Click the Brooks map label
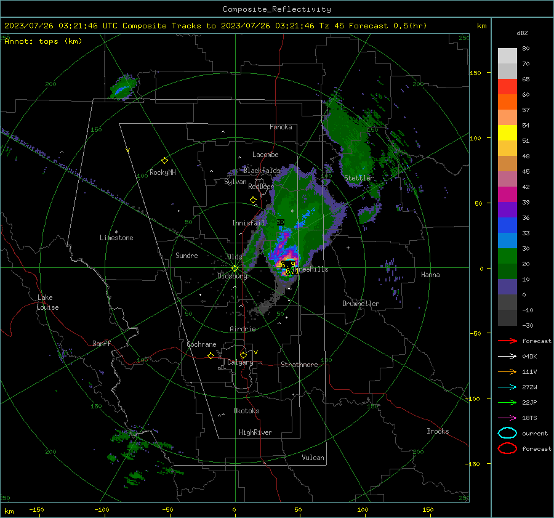Screen dimensions: 554x518 coord(438,431)
